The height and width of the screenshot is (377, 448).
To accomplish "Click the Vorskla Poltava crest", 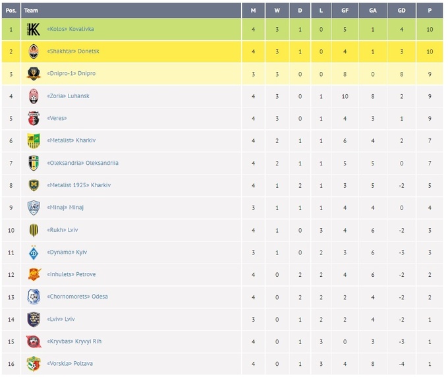I will (x=34, y=364).
